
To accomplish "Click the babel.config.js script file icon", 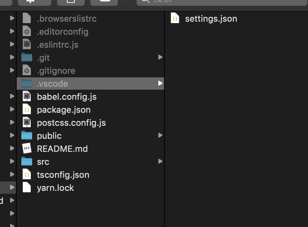I will tap(27, 97).
